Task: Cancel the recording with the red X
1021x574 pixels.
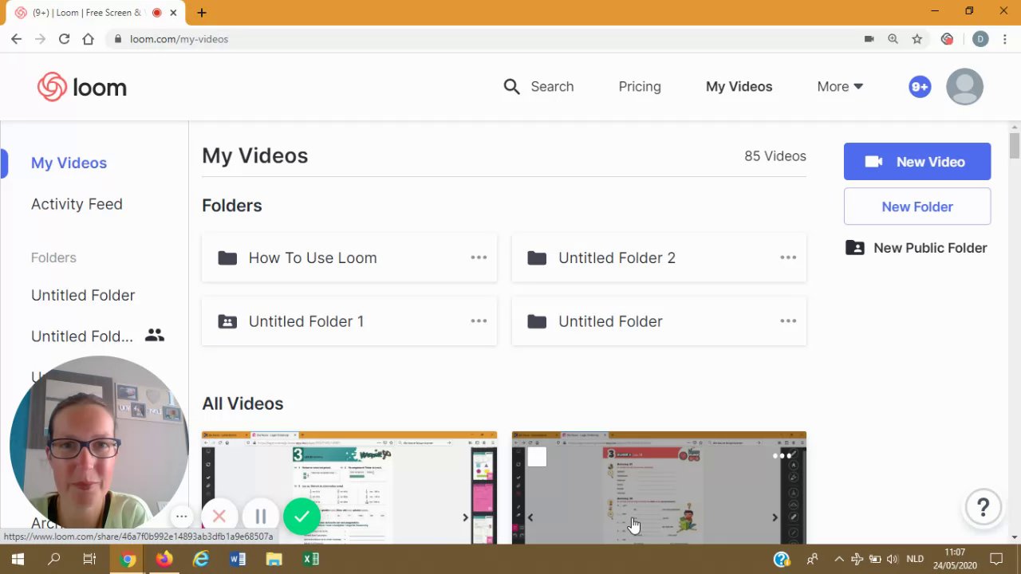Action: point(219,517)
